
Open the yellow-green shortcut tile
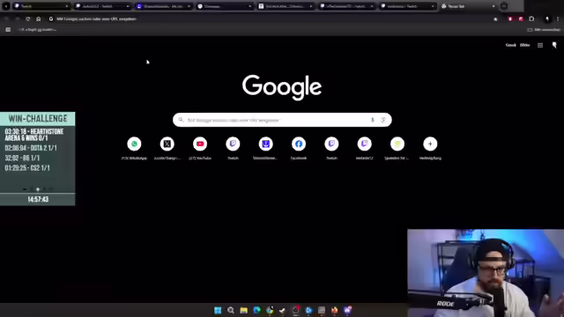click(397, 144)
